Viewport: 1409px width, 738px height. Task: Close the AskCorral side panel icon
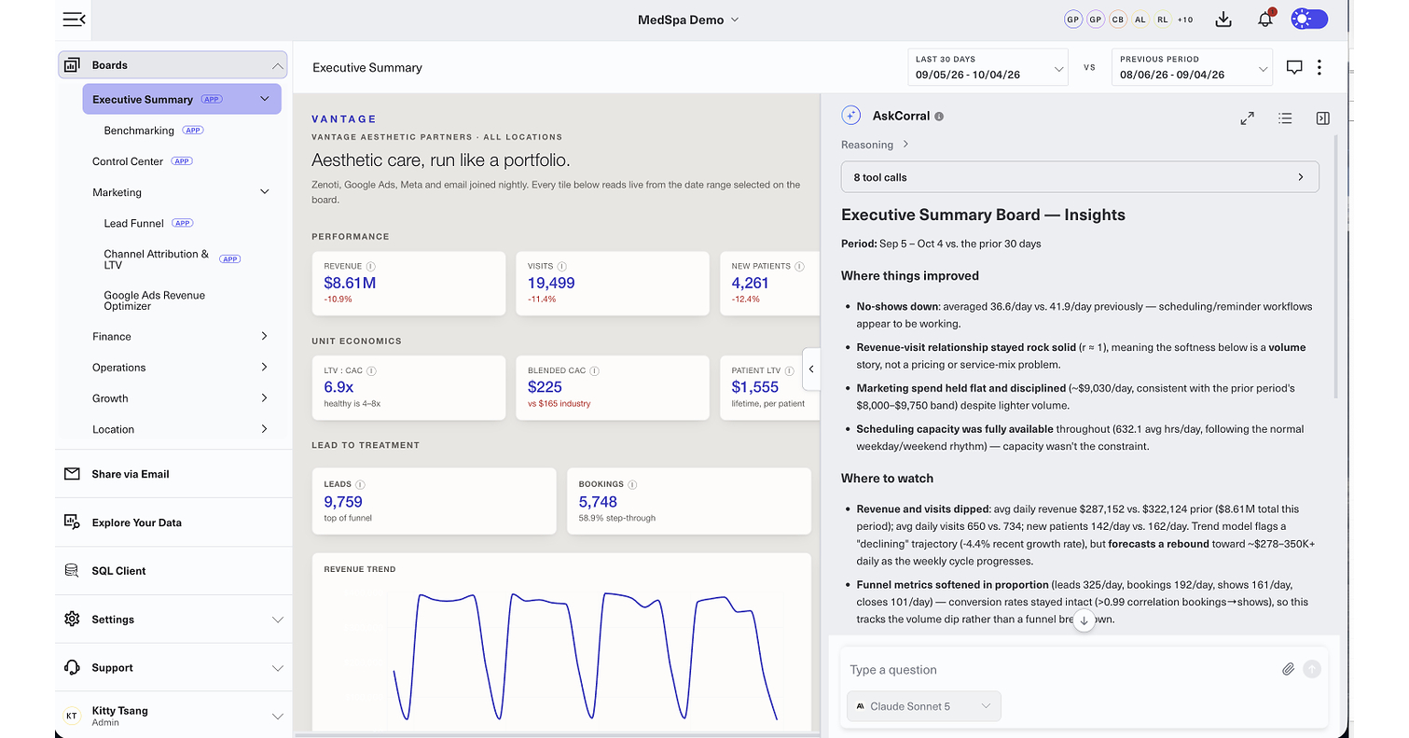(x=1322, y=118)
